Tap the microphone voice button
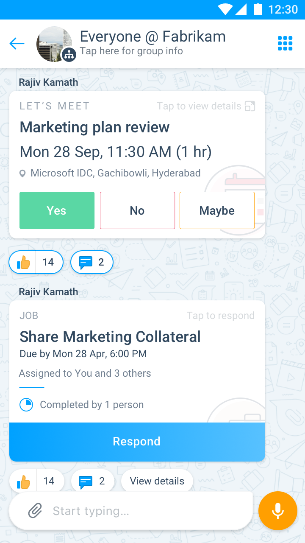 click(x=278, y=511)
